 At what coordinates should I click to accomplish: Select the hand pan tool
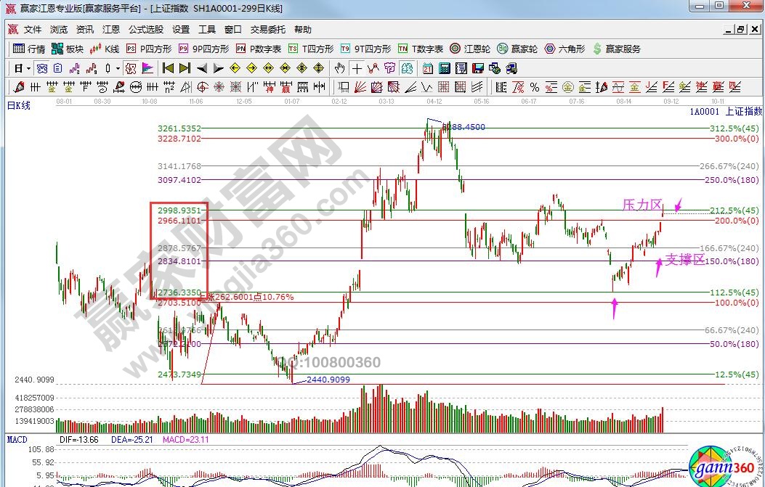(x=339, y=68)
